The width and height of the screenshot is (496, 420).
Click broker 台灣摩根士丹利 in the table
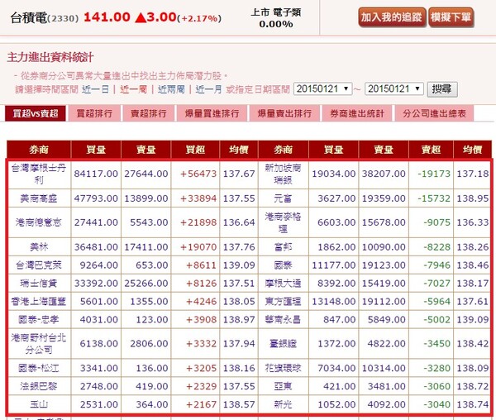click(x=38, y=174)
